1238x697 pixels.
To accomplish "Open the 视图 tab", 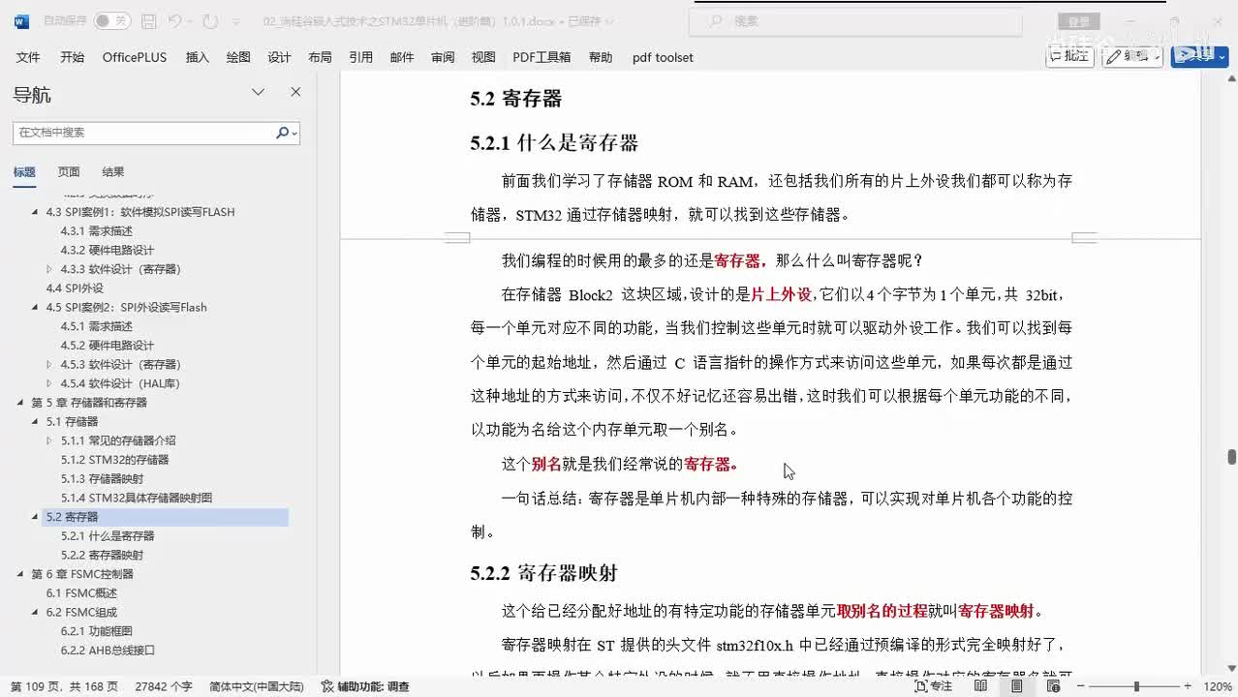I will point(483,57).
